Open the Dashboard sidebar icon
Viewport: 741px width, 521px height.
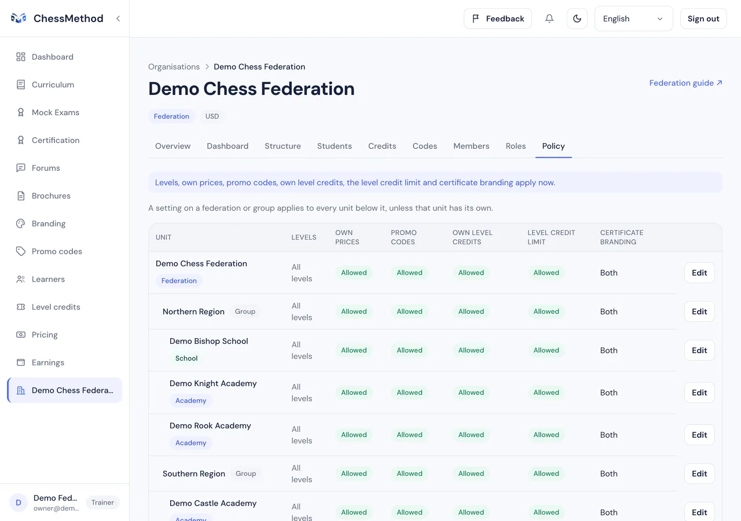click(21, 57)
